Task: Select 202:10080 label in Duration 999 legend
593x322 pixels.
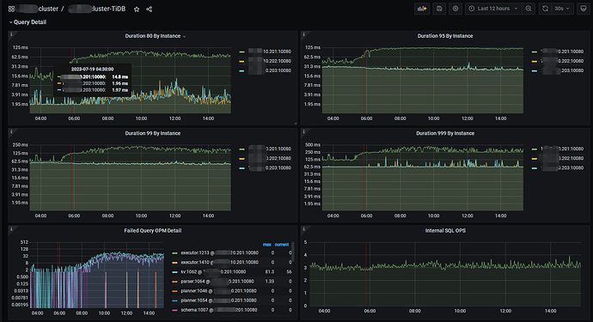Action: (562, 158)
